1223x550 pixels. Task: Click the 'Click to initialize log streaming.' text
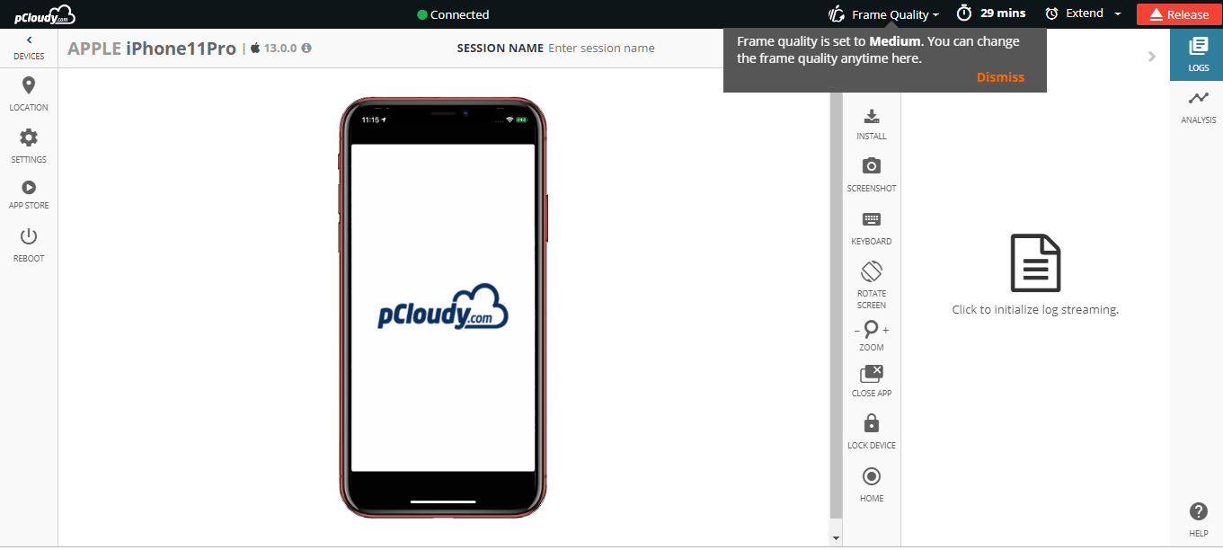(1035, 309)
